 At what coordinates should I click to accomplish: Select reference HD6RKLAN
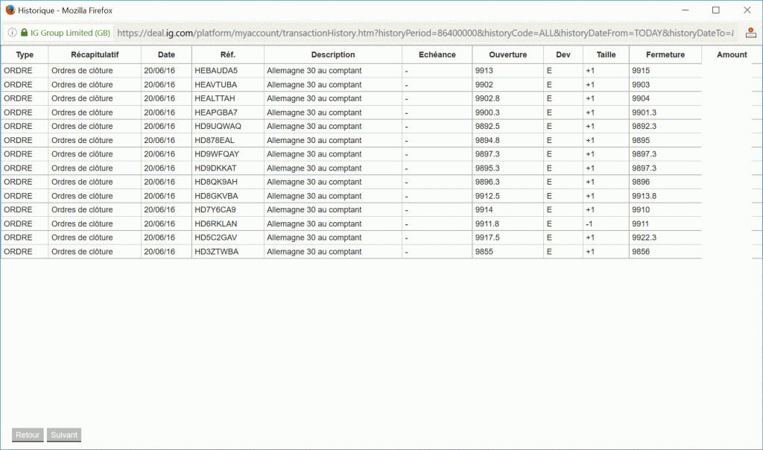[x=215, y=224]
